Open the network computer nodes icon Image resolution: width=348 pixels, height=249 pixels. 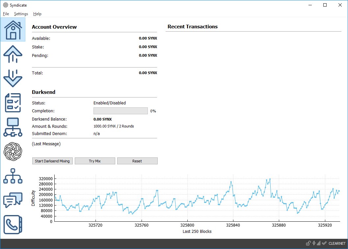(x=13, y=127)
